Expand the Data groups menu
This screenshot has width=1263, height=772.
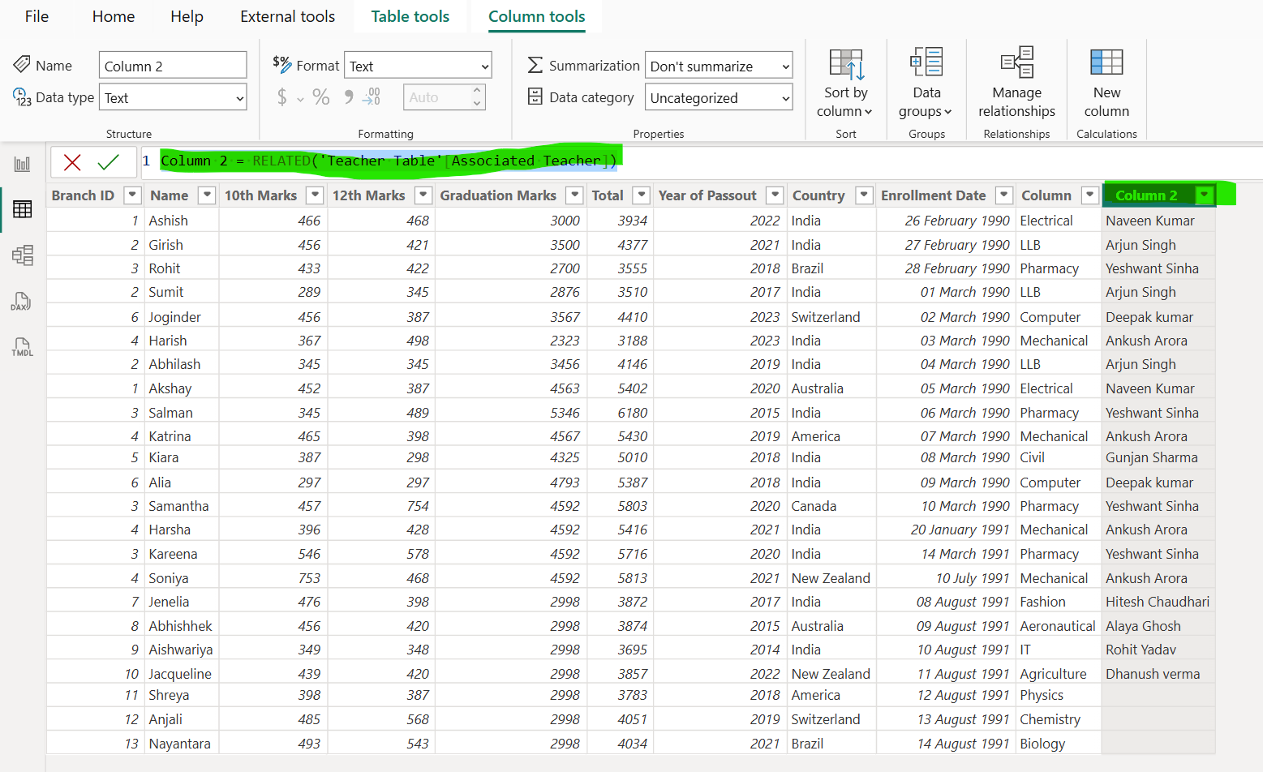click(x=925, y=81)
